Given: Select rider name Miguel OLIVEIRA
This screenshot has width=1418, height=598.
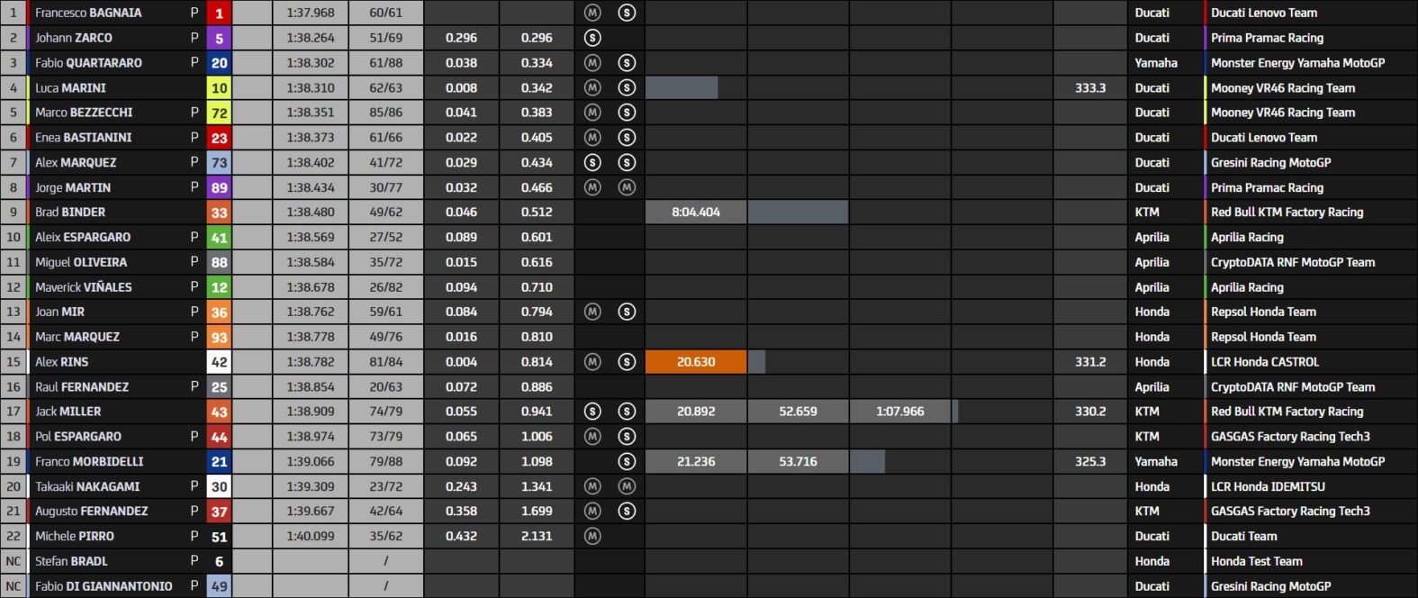Looking at the screenshot, I should [x=81, y=262].
